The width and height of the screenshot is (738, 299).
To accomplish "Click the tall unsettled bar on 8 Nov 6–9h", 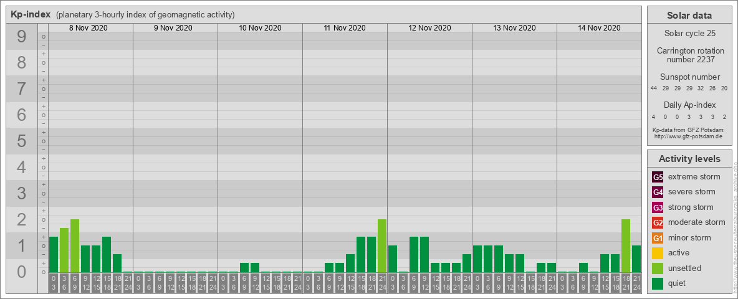I will tap(74, 245).
